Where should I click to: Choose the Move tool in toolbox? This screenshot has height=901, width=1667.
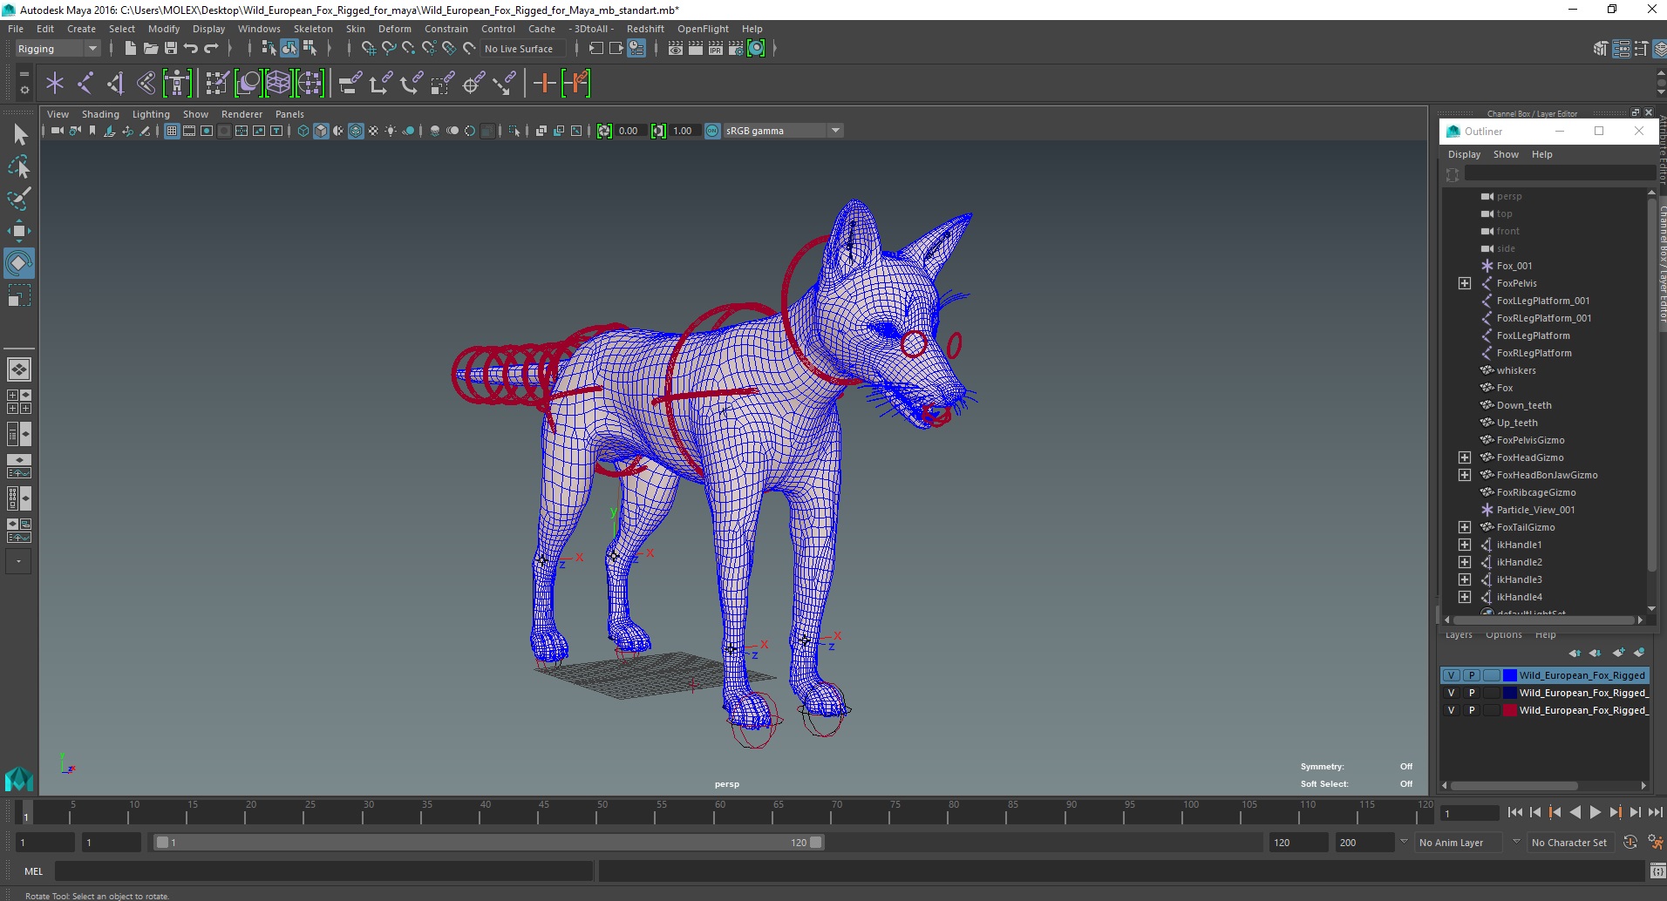(19, 231)
